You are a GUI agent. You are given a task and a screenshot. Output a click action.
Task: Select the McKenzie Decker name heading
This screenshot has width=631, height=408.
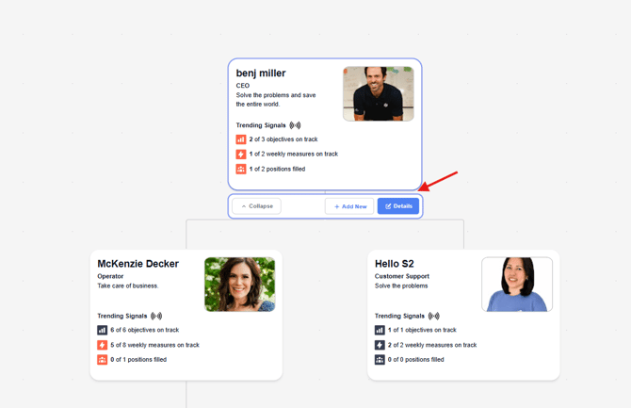[138, 264]
